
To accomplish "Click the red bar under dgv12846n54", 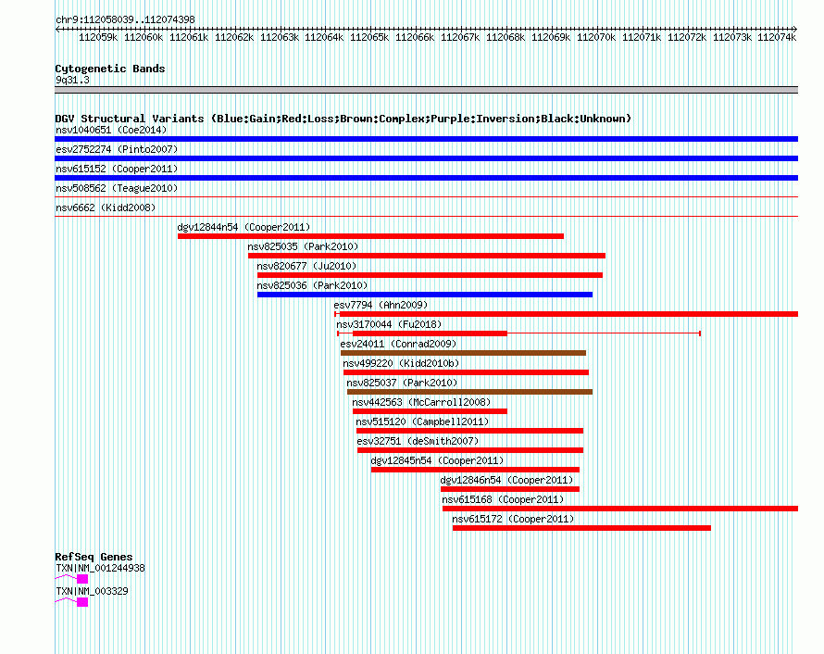I will 510,489.
